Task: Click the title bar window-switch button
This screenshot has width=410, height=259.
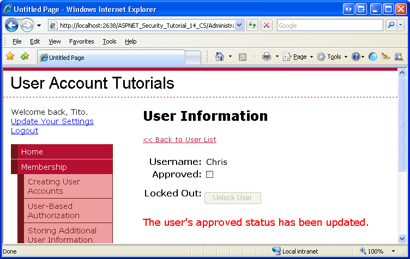Action: (x=361, y=9)
